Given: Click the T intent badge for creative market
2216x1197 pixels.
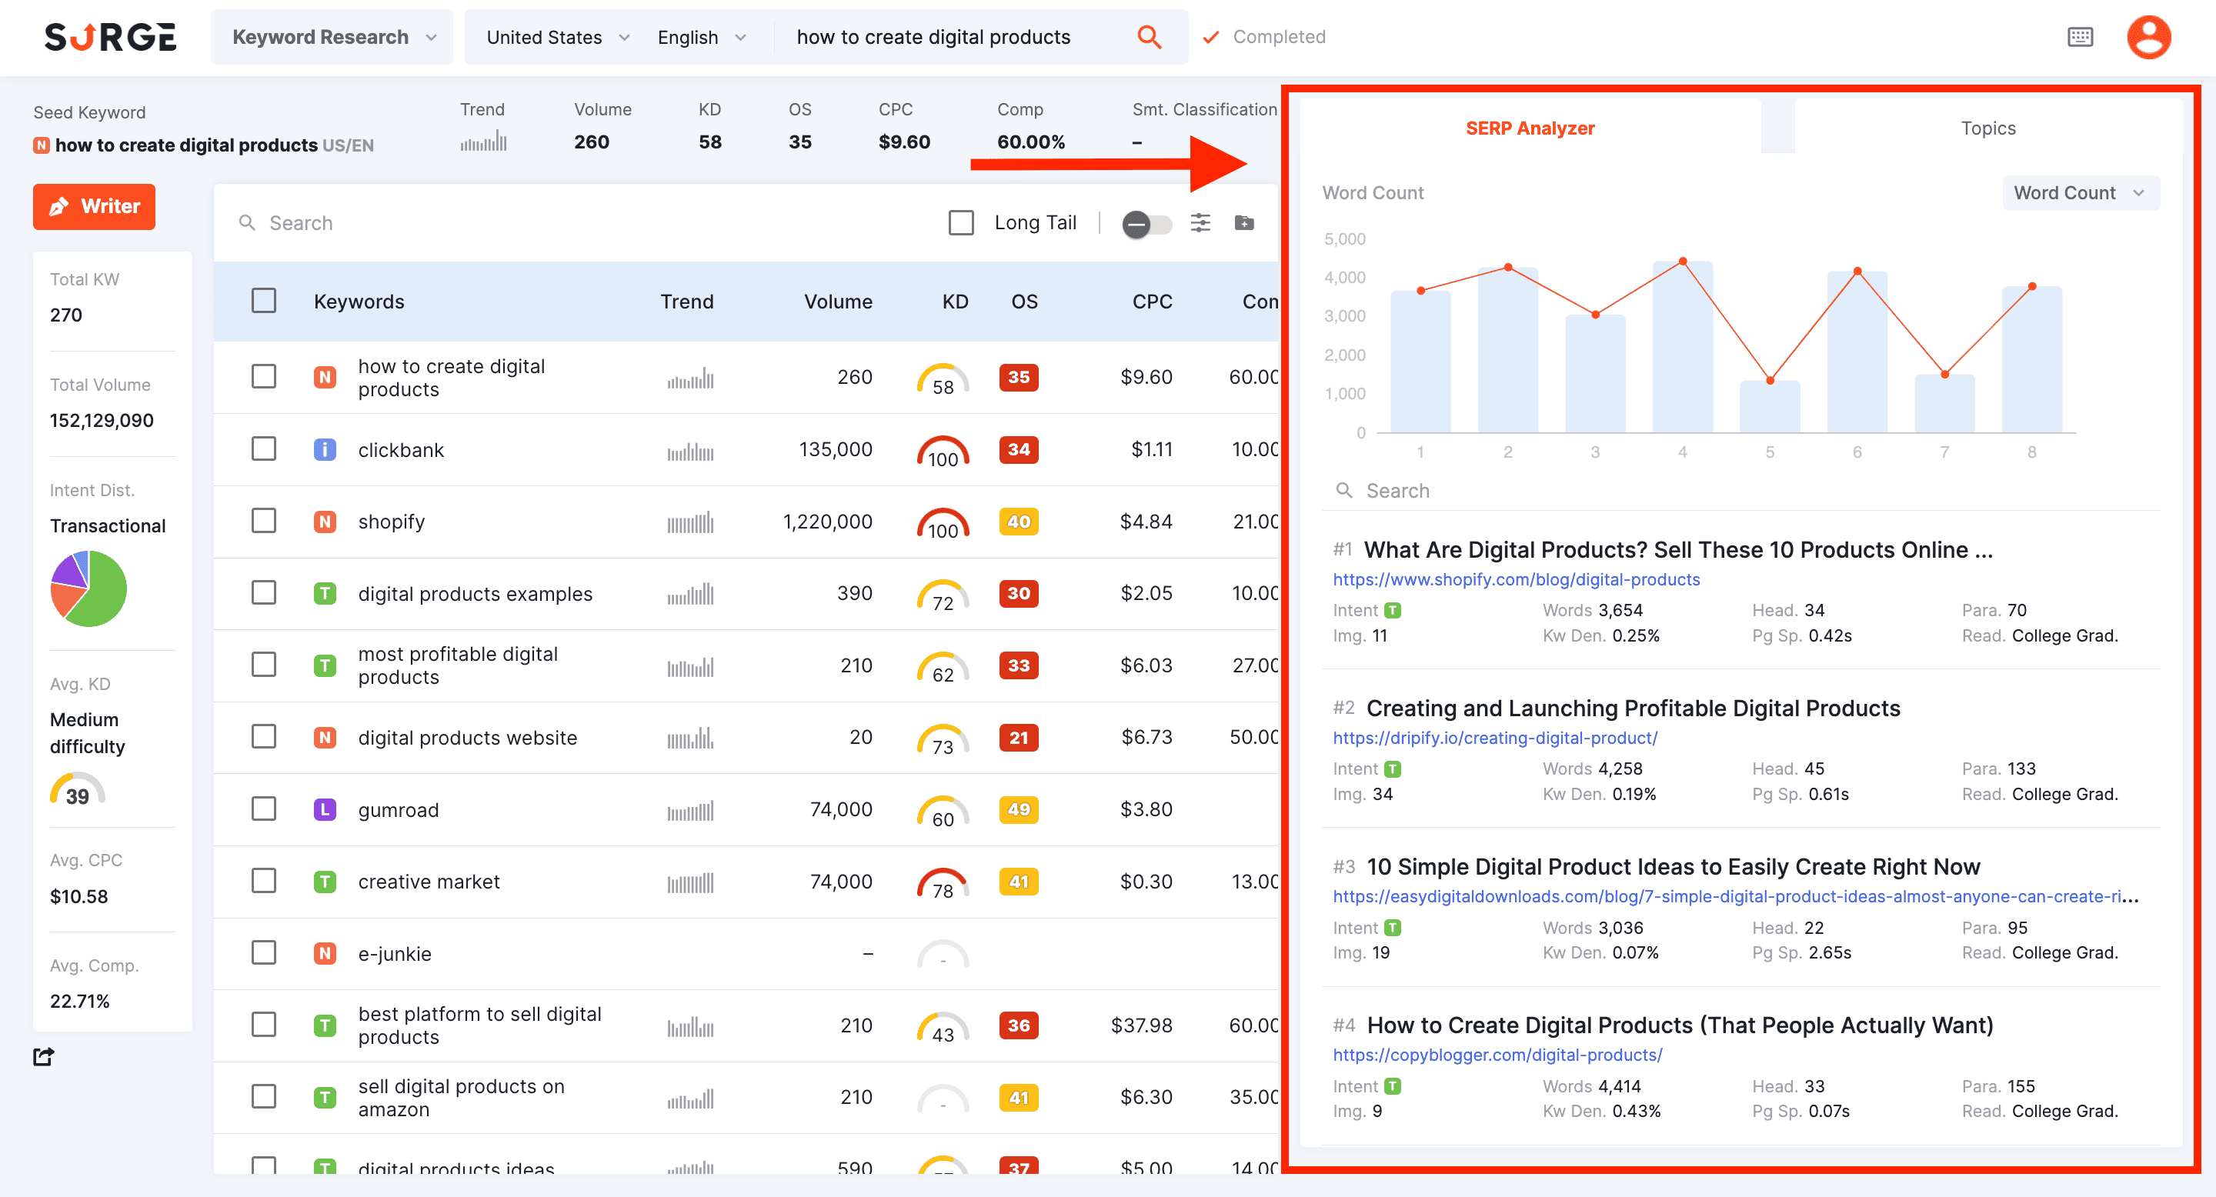Looking at the screenshot, I should coord(324,882).
